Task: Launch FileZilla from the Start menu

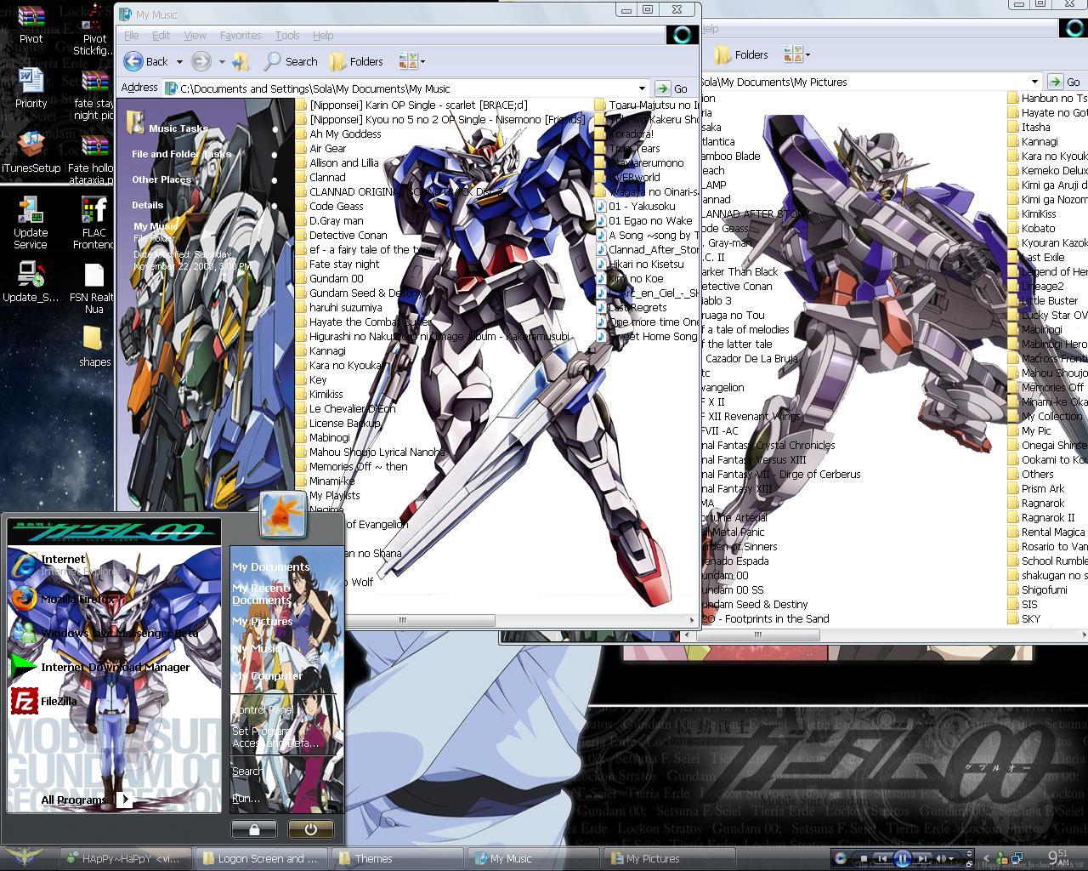Action: click(x=44, y=701)
